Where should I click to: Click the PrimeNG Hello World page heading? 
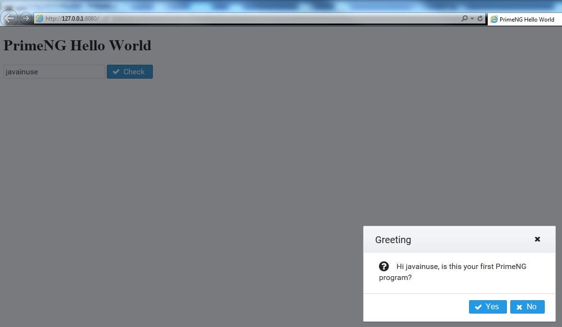[x=78, y=46]
